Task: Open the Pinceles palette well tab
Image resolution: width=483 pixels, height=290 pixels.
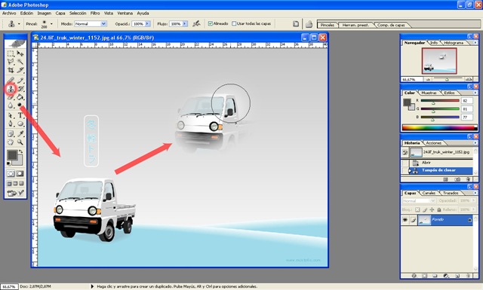Action: 327,25
